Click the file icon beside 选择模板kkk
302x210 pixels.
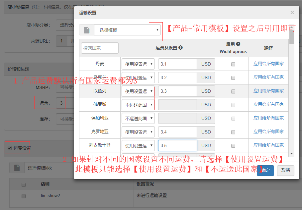tap(17, 168)
